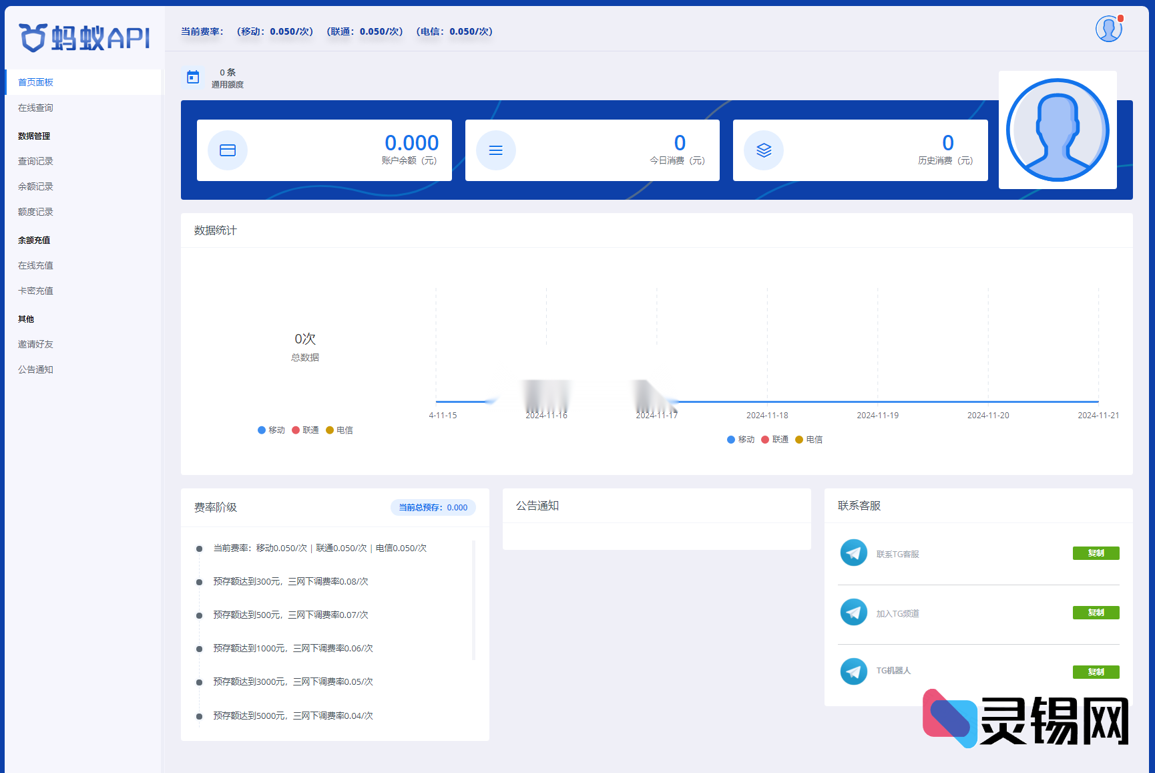Click 复制 next to 加入TG频道

(x=1096, y=612)
